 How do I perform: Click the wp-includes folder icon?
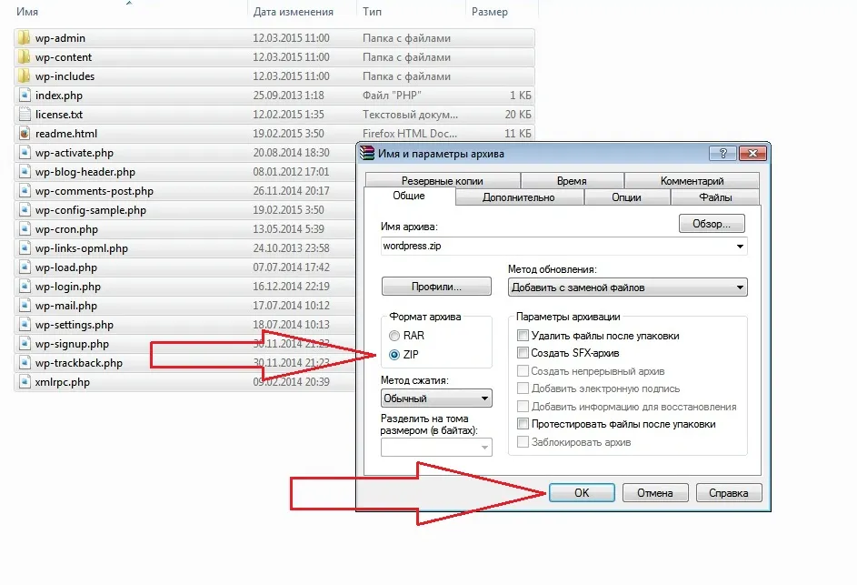coord(24,76)
